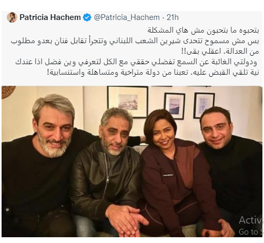
Task: Click the middle small framed picture on wall
Action: coord(175,106)
